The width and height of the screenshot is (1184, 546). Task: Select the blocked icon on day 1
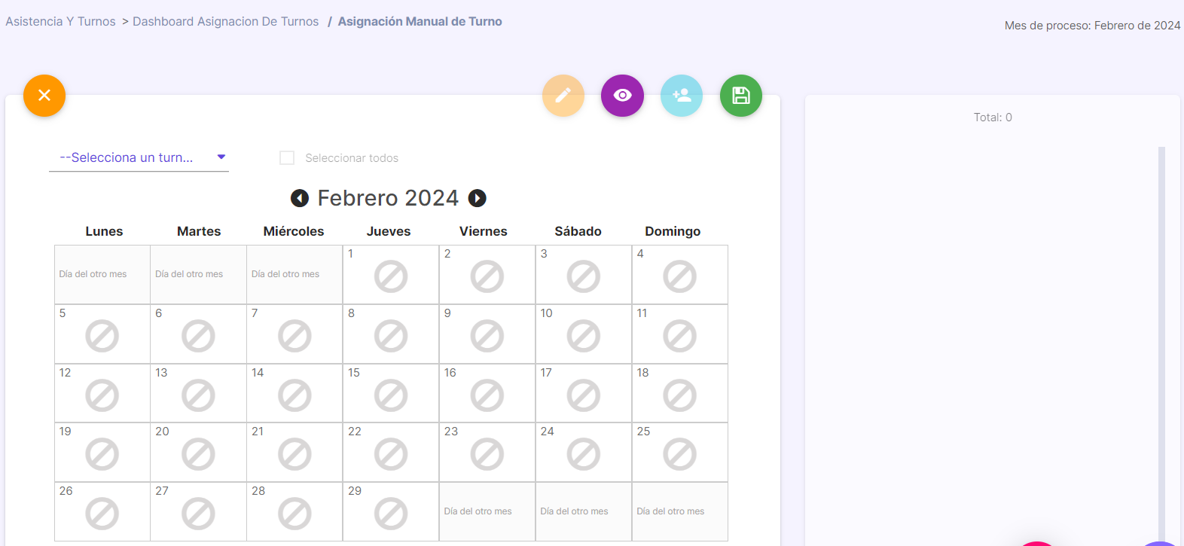[x=391, y=277]
